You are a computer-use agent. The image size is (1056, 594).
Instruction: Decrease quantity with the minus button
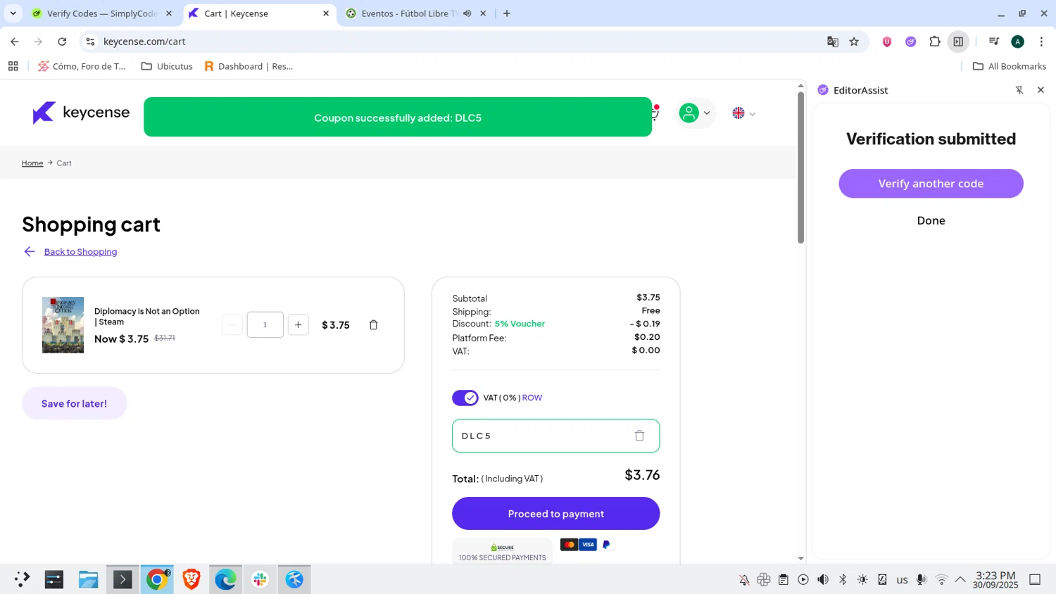coord(232,324)
